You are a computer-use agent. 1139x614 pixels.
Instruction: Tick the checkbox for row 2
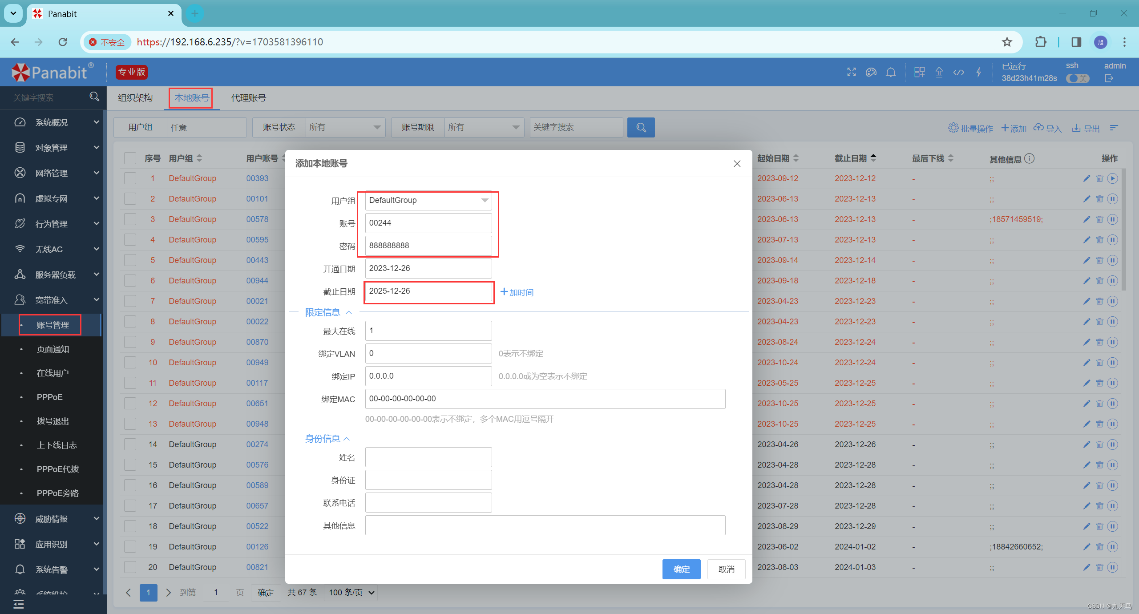tap(130, 199)
